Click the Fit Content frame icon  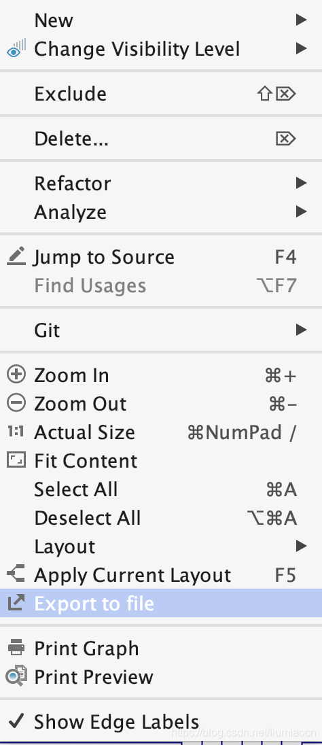click(16, 460)
